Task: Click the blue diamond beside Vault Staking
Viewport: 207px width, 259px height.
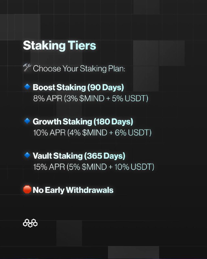Action: (27, 155)
